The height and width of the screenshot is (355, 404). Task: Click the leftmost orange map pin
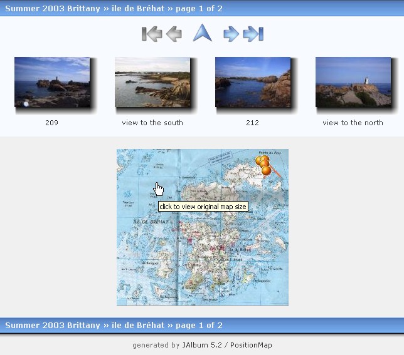[x=258, y=160]
